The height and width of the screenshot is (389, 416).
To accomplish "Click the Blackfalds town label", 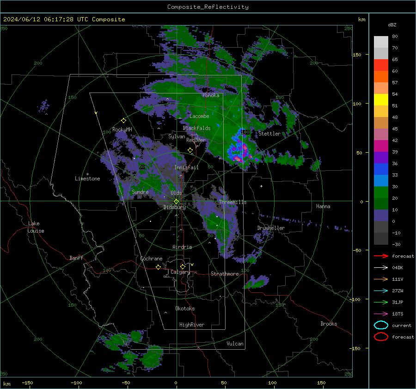I will coord(196,128).
